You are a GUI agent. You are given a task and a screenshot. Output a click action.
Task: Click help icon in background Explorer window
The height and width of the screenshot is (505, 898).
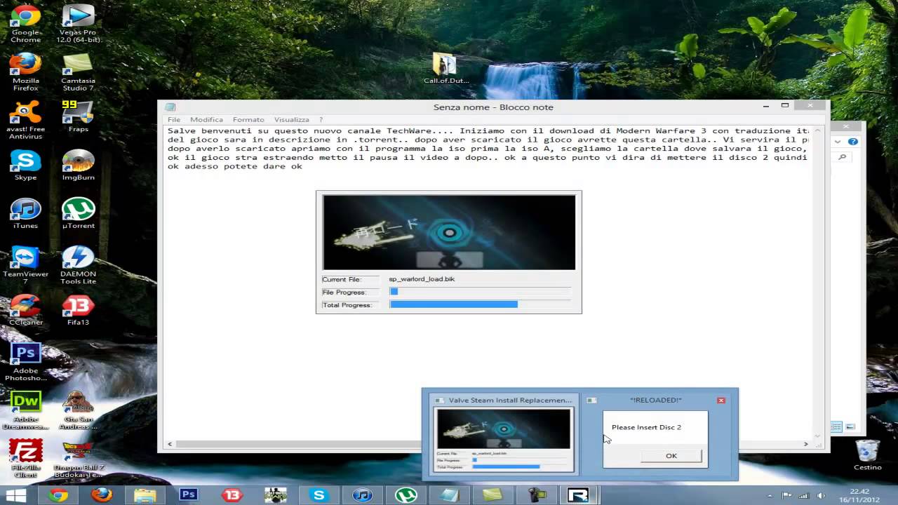coord(854,142)
